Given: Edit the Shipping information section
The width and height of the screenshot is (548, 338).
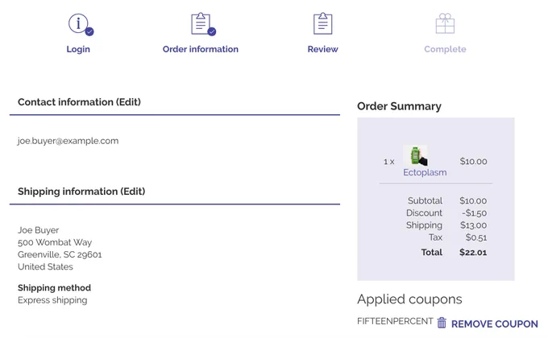Looking at the screenshot, I should [133, 192].
